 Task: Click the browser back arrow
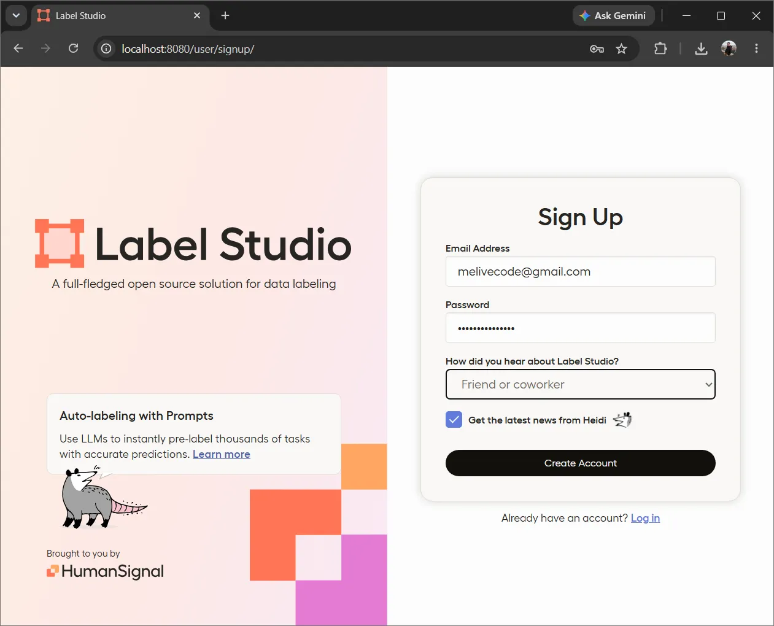point(18,48)
